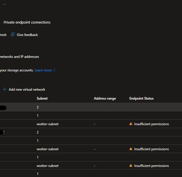Click Add new virtual network
Viewport: 182px width, 177px height.
pyautogui.click(x=27, y=89)
